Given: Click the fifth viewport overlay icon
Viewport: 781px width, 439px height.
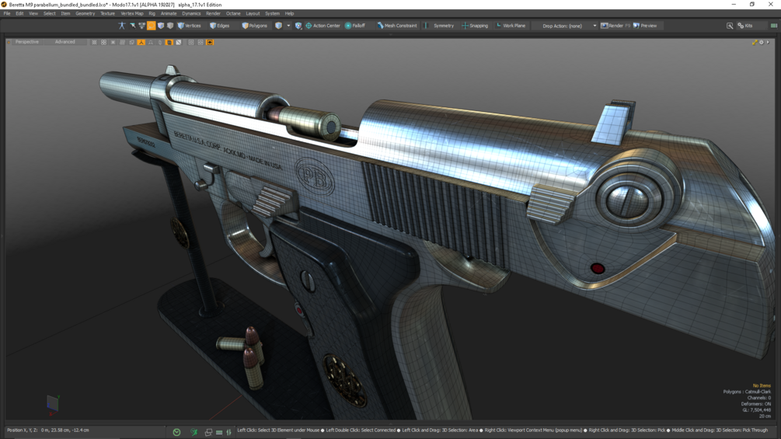Looking at the screenshot, I should pyautogui.click(x=132, y=42).
